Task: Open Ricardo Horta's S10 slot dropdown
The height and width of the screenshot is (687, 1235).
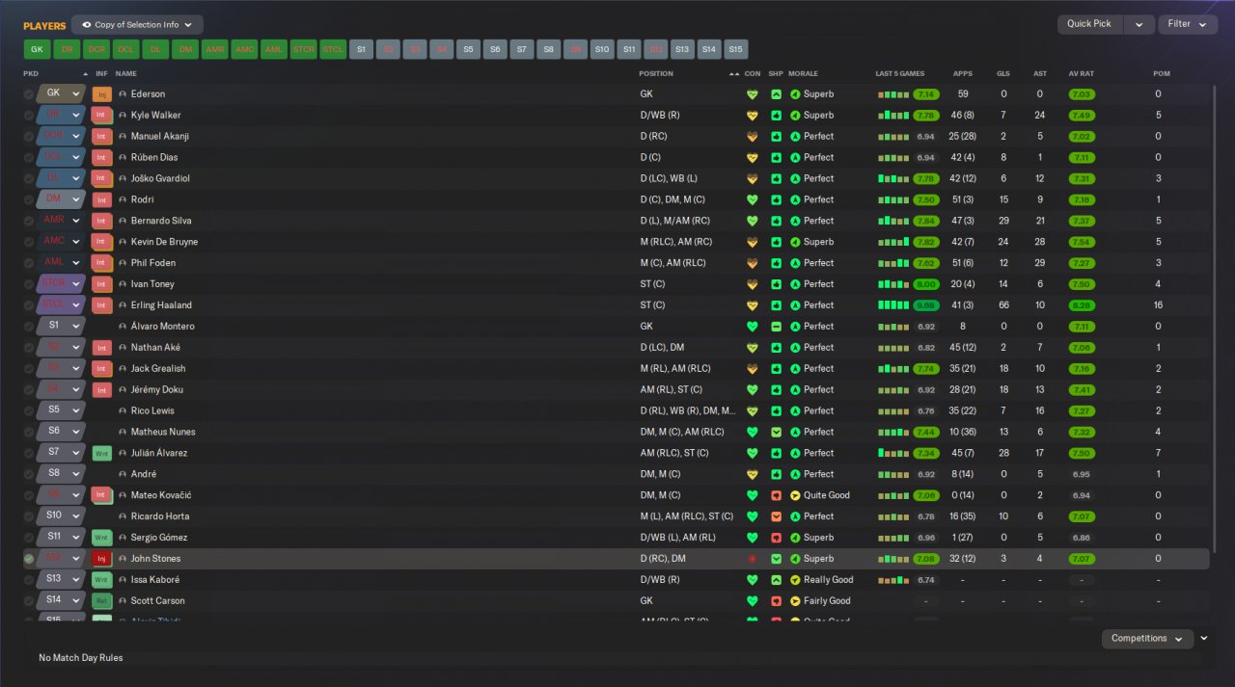Action: click(61, 516)
